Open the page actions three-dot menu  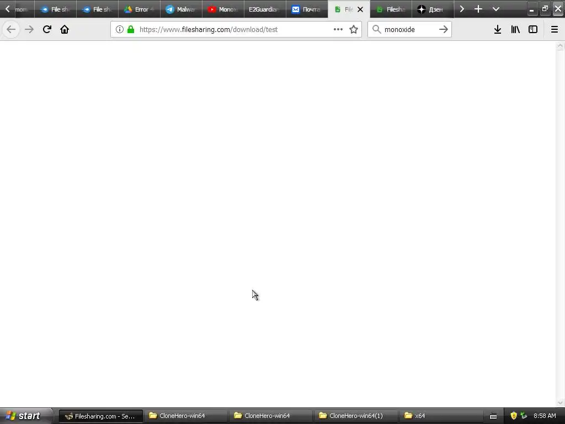(338, 29)
